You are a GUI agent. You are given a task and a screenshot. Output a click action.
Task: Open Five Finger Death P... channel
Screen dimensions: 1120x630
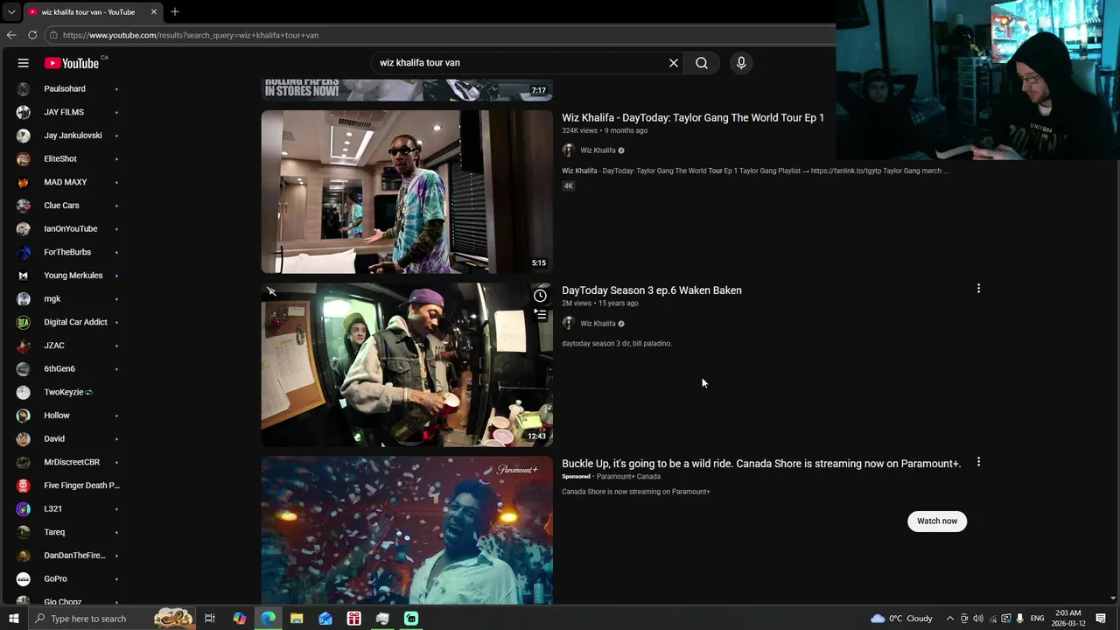(x=68, y=486)
